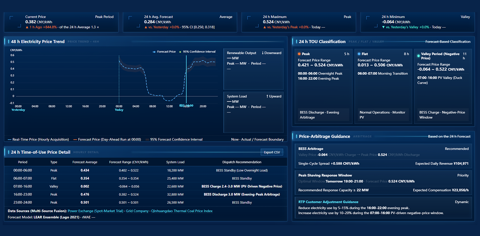Open Qinhuangdao Thermal Coal Price Index link
Screen dimensions: 480x236
(182, 211)
